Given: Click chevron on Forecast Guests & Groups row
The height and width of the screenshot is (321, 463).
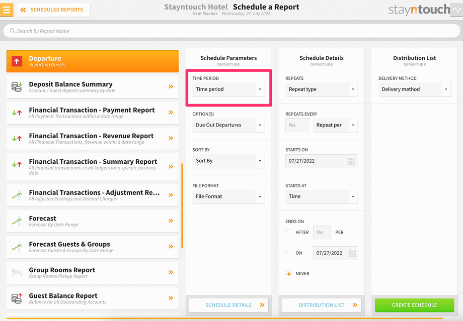Looking at the screenshot, I should pos(171,247).
